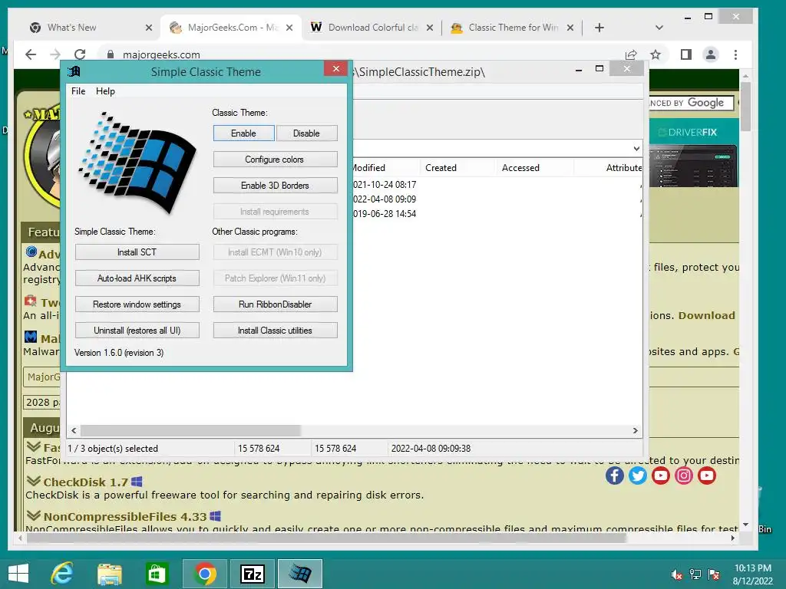Open the Action Center flag icon
This screenshot has height=589, width=786.
(x=714, y=574)
